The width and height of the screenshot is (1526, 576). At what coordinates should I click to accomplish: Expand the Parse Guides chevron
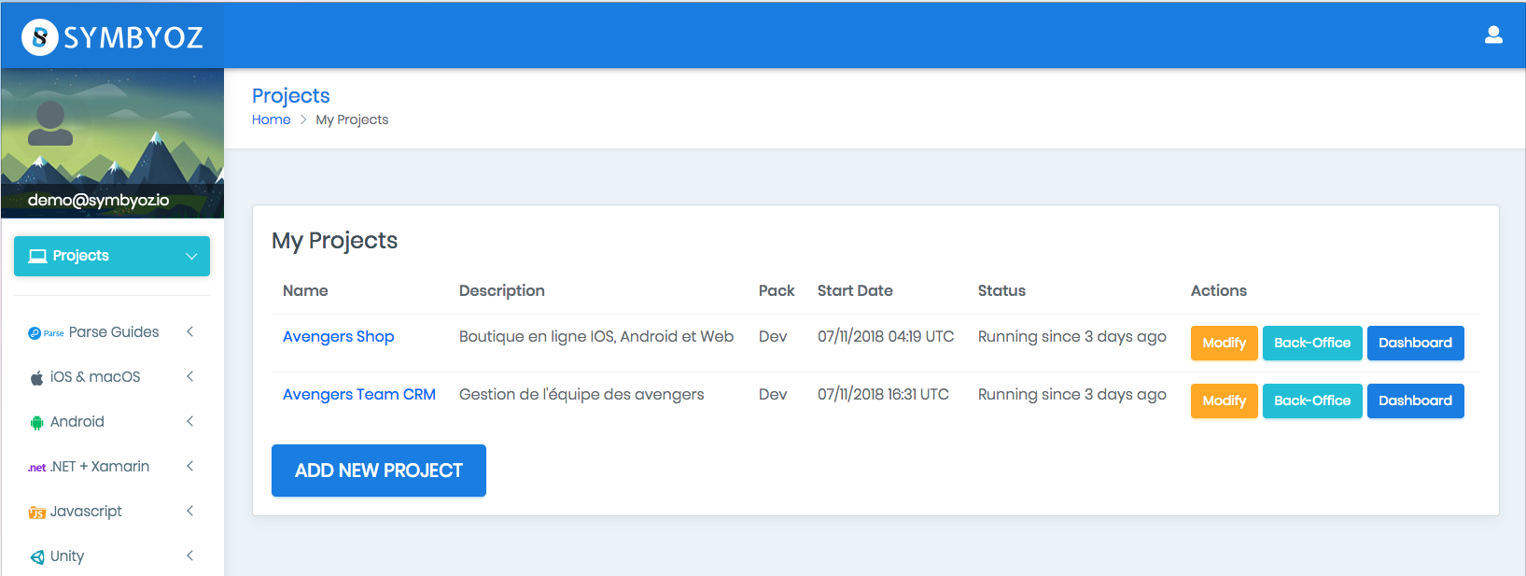coord(189,331)
